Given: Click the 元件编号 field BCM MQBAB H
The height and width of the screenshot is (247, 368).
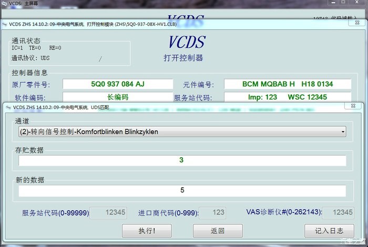Looking at the screenshot, I should [x=288, y=84].
